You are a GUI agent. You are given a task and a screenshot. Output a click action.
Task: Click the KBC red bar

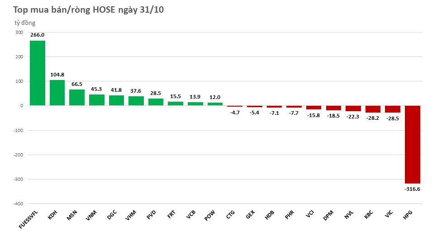click(373, 109)
